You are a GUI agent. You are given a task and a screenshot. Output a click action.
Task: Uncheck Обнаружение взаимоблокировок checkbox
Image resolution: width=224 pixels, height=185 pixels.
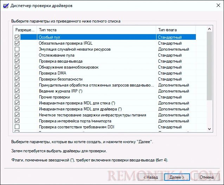pyautogui.click(x=17, y=67)
